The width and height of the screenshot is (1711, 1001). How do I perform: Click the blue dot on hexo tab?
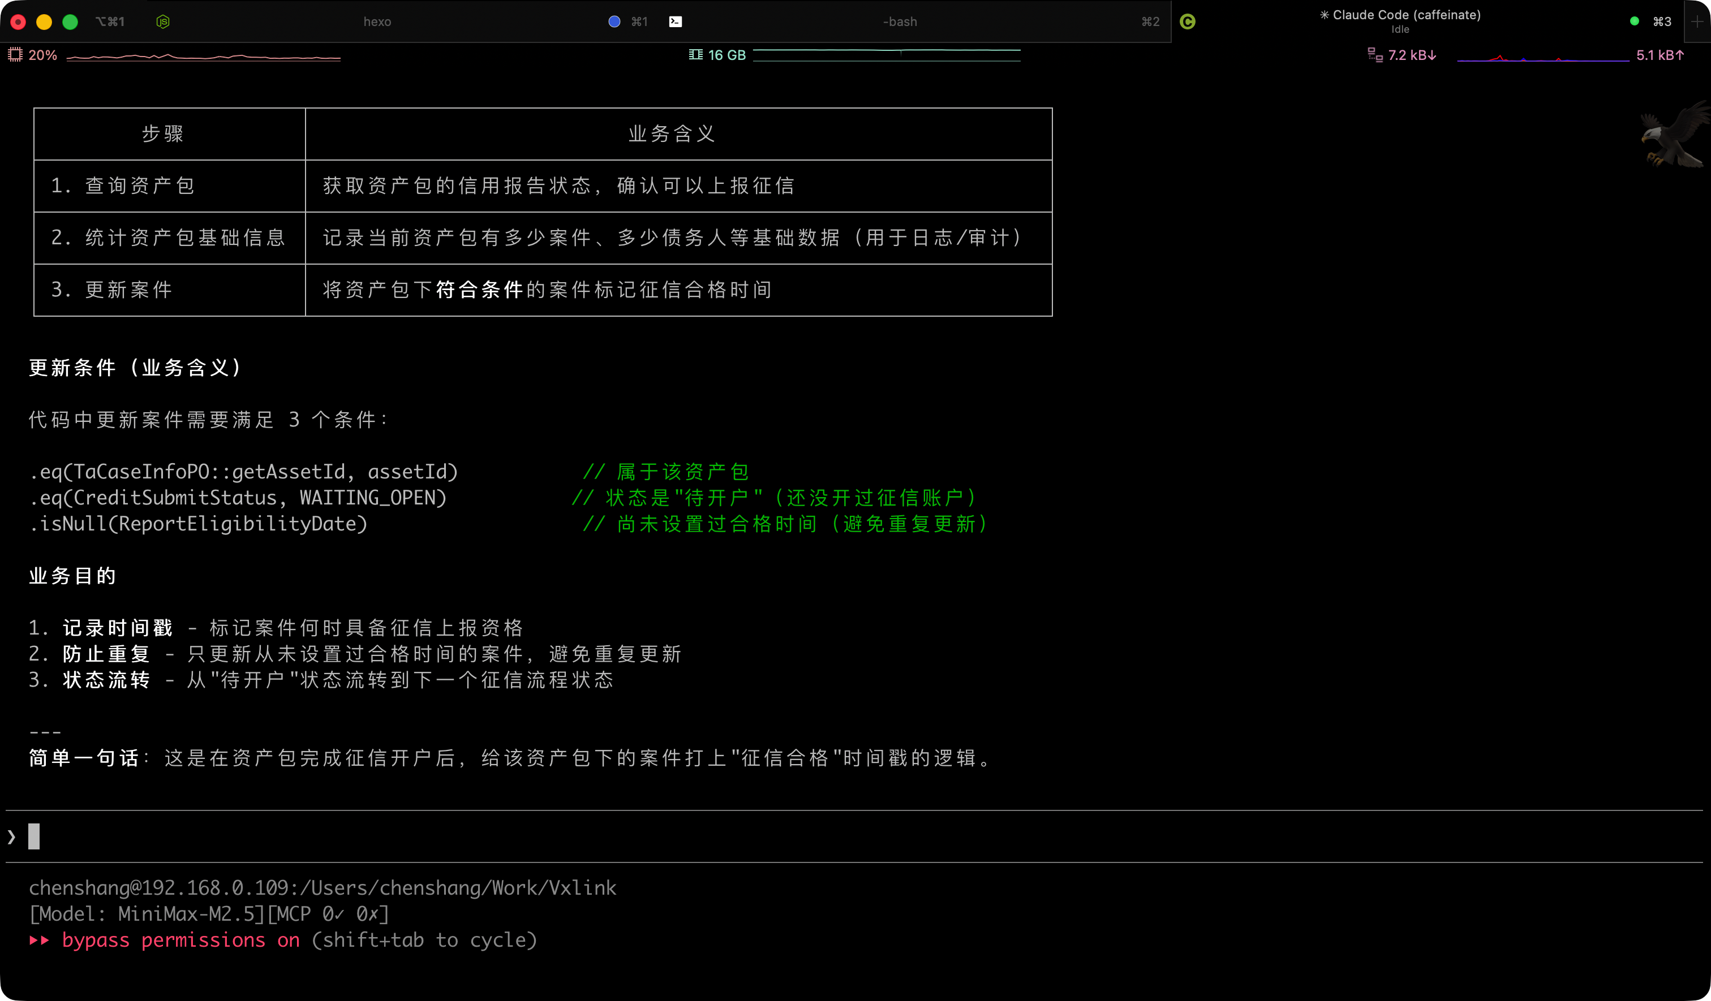tap(614, 21)
